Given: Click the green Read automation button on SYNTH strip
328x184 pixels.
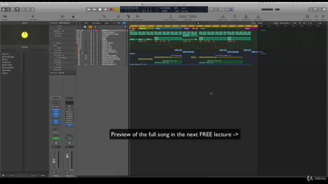Looking at the screenshot, I should [56, 139].
